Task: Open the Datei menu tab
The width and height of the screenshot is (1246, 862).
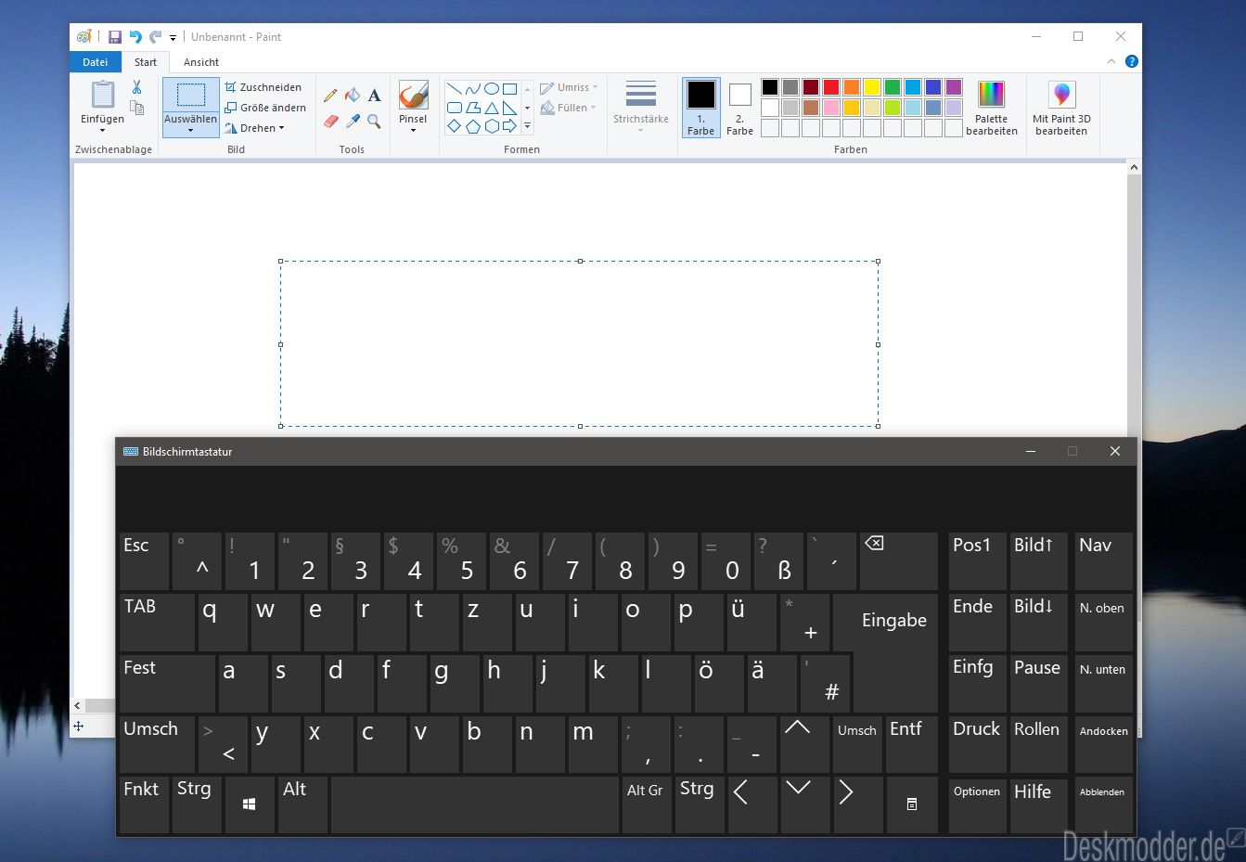Action: coord(96,62)
